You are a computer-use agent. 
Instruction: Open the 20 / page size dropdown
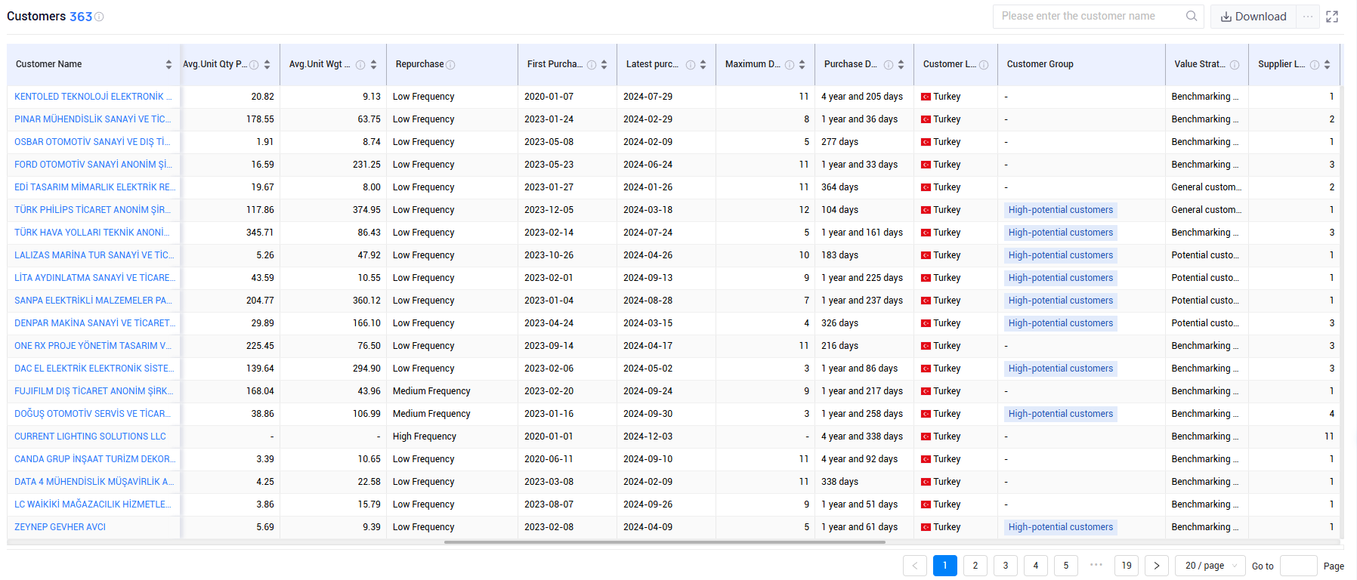point(1210,566)
